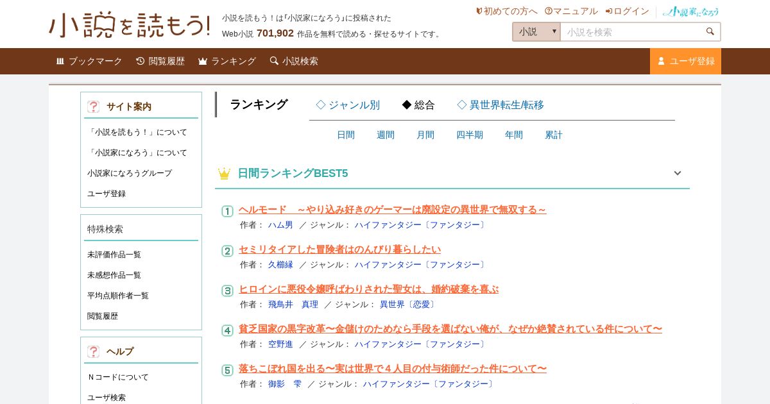Open author 御影 雫's page
The image size is (770, 404).
pyautogui.click(x=285, y=384)
